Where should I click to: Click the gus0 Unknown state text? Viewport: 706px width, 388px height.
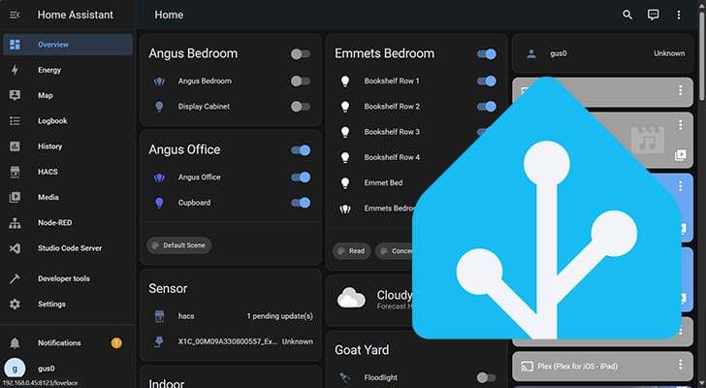[669, 53]
